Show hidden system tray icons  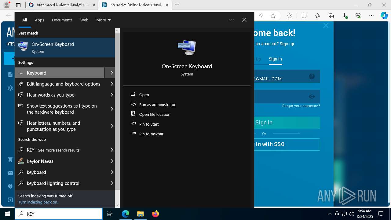pos(329,214)
